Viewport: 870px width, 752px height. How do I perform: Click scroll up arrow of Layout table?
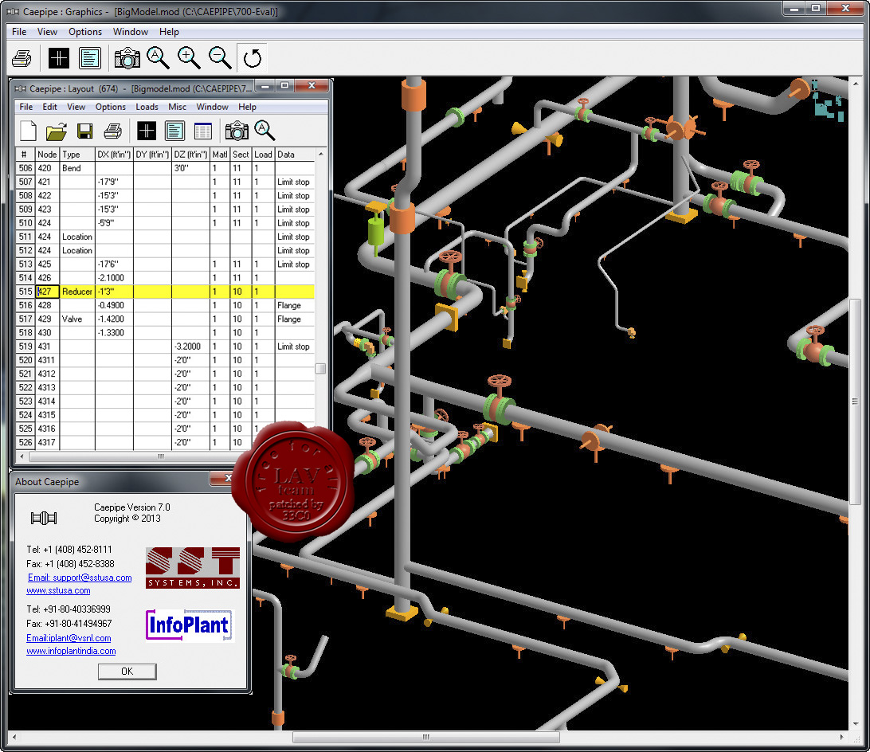point(320,154)
